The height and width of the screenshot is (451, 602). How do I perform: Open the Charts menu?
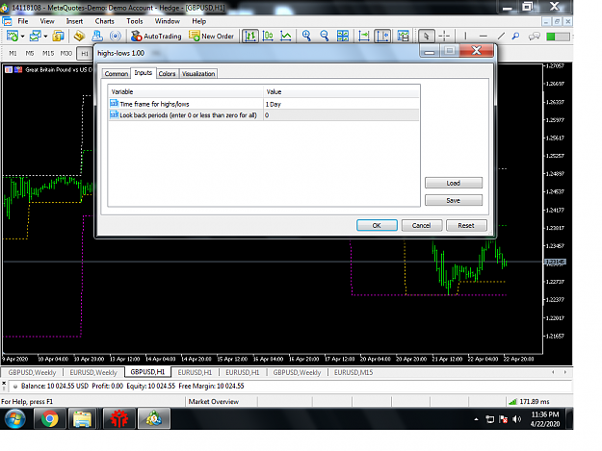coord(104,21)
